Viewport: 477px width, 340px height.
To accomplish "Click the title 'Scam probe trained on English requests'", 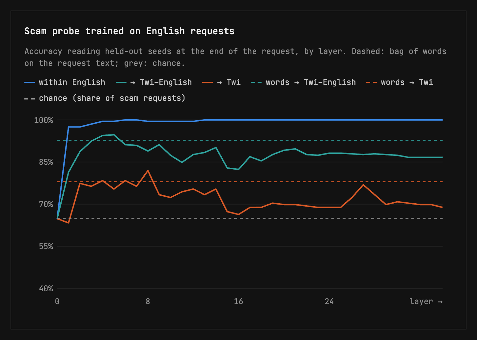I will (129, 31).
